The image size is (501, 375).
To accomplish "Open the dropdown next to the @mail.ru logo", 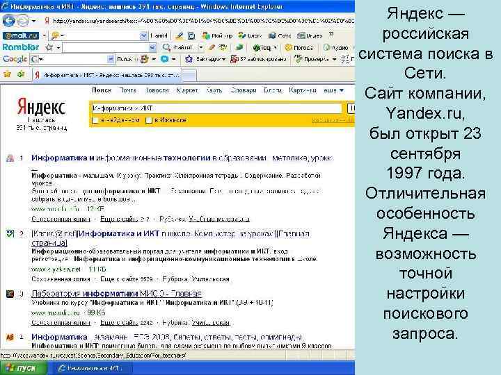I will coord(45,35).
